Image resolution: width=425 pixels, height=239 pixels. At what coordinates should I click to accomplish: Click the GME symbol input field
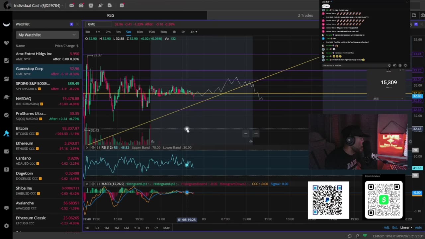pyautogui.click(x=98, y=24)
